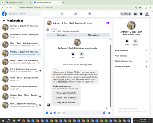The width and height of the screenshot is (153, 123).
Task: Open the conversation information icon
Action: click(x=108, y=23)
